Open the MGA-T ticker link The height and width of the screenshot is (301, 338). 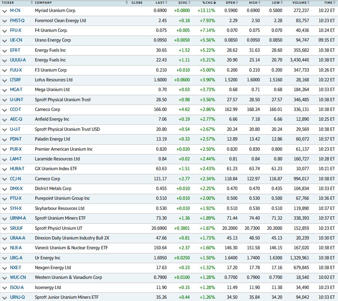[16, 89]
